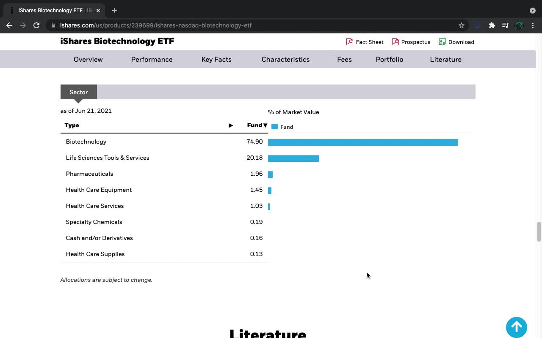Click the Cash and/or Derivatives label

coord(100,238)
